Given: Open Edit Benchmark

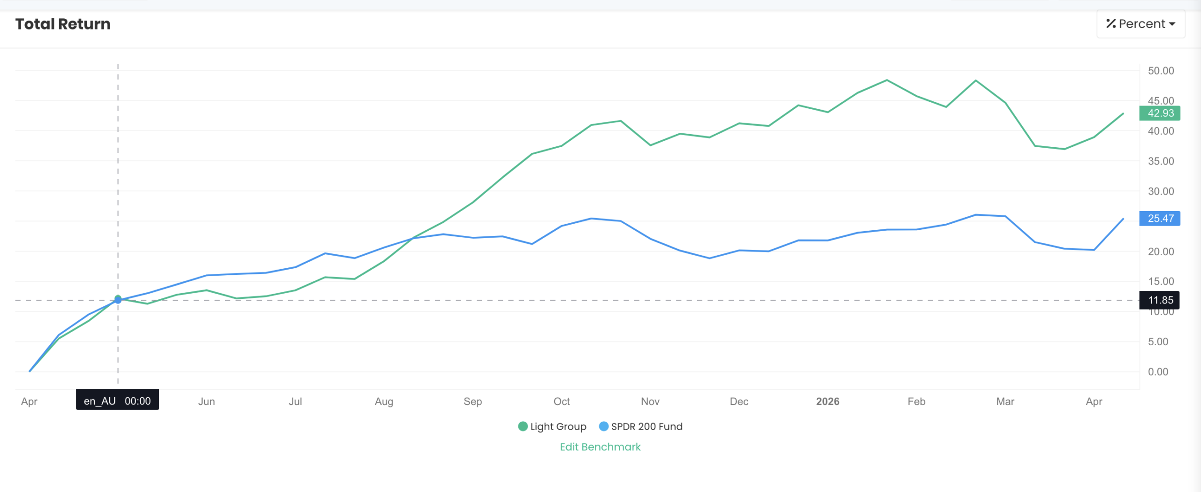Looking at the screenshot, I should [600, 447].
